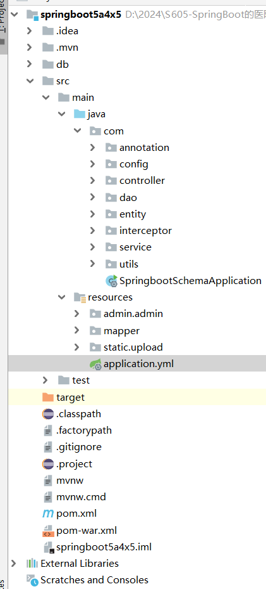Expand the config package arrow
The image size is (266, 589).
point(93,164)
